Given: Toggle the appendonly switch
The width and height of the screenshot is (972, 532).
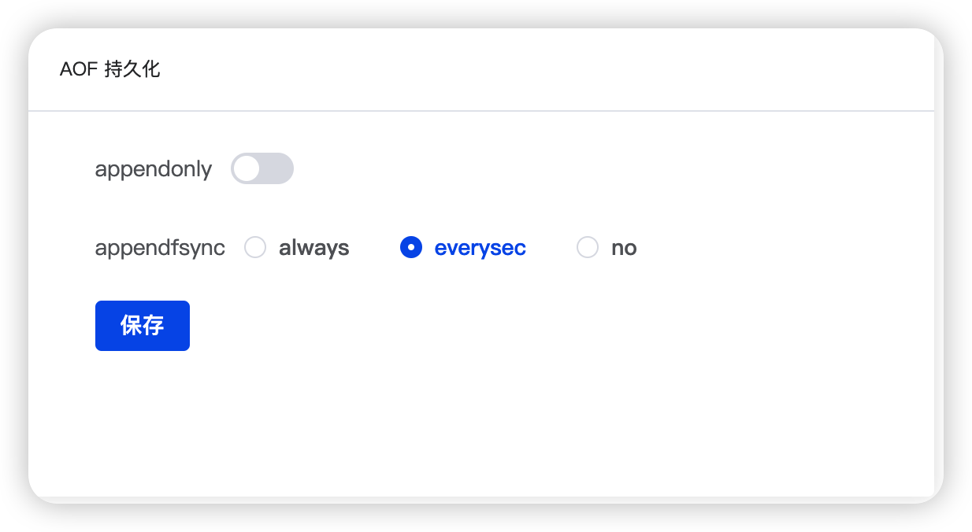Looking at the screenshot, I should 262,168.
